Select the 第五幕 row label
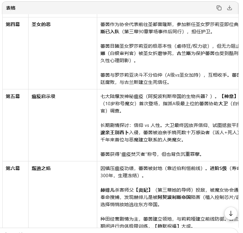Viewport: 243px width, 233px height. [13, 96]
